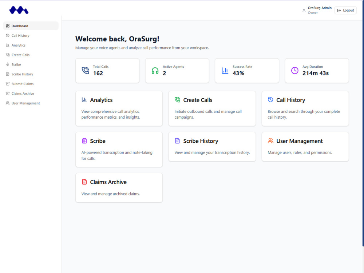Click the Success Rate value 43%
The width and height of the screenshot is (364, 273).
(x=238, y=73)
